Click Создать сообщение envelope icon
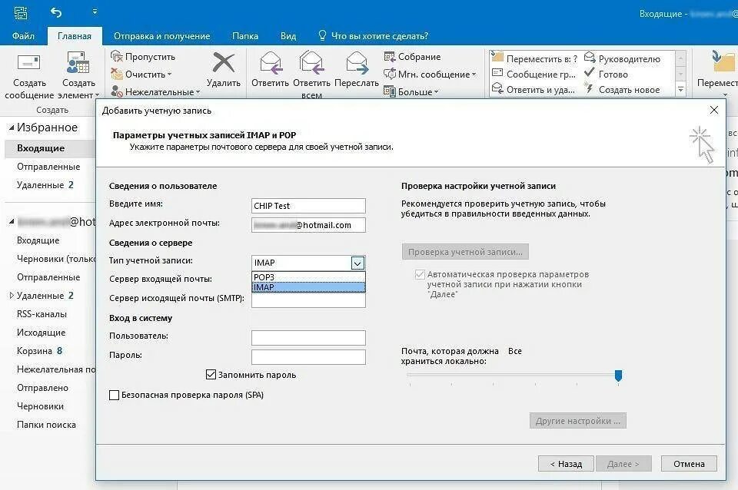Image resolution: width=738 pixels, height=490 pixels. click(28, 62)
